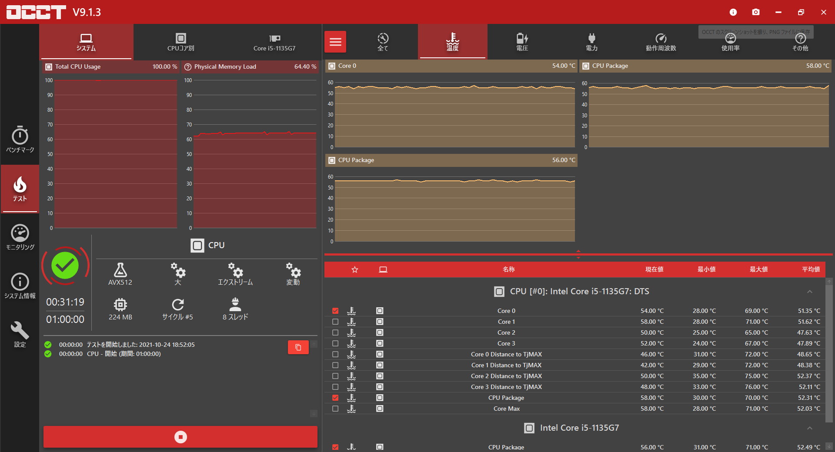Check the Core 1 graph checkbox
Image resolution: width=835 pixels, height=452 pixels.
click(335, 322)
